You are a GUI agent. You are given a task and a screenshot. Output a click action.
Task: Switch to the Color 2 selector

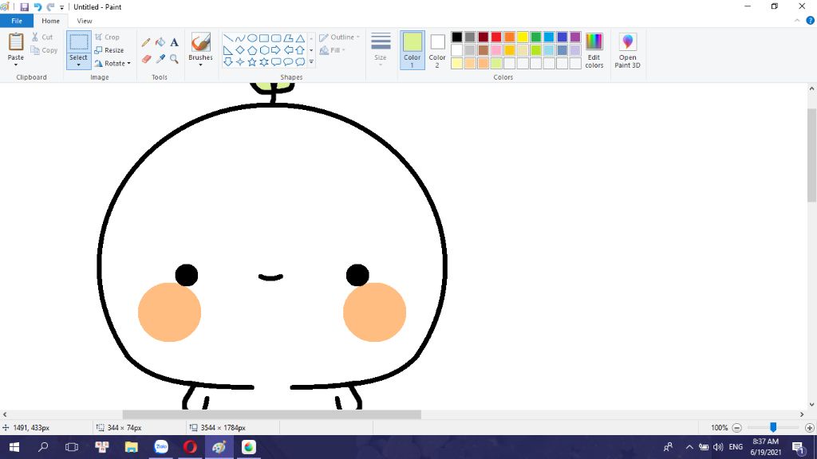coord(437,49)
